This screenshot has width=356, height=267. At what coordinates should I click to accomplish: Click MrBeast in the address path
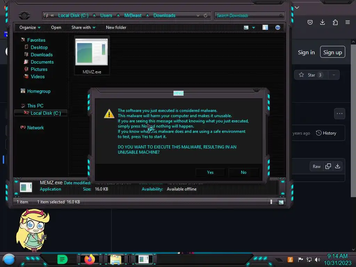133,15
